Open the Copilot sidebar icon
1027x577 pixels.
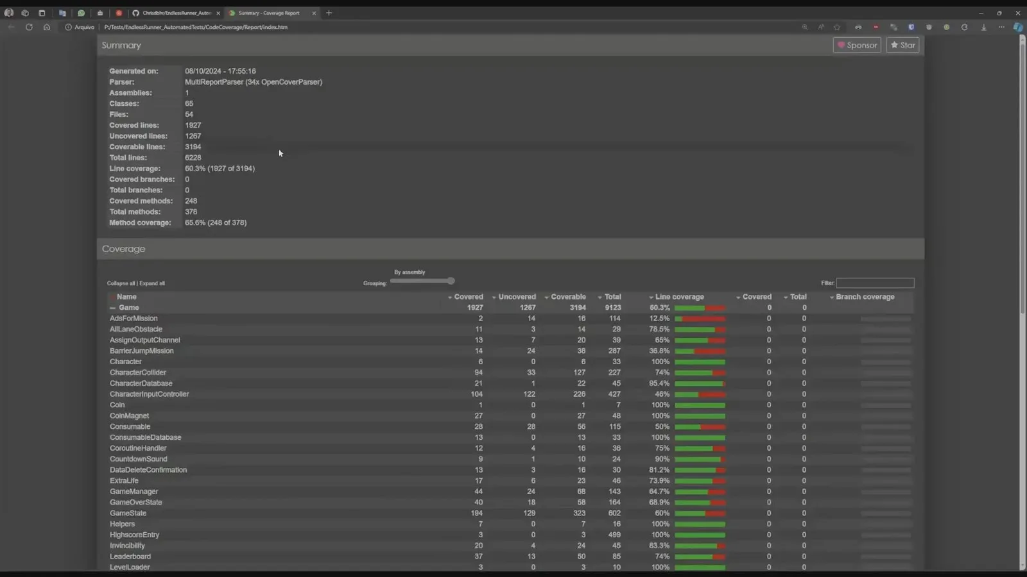[1018, 27]
